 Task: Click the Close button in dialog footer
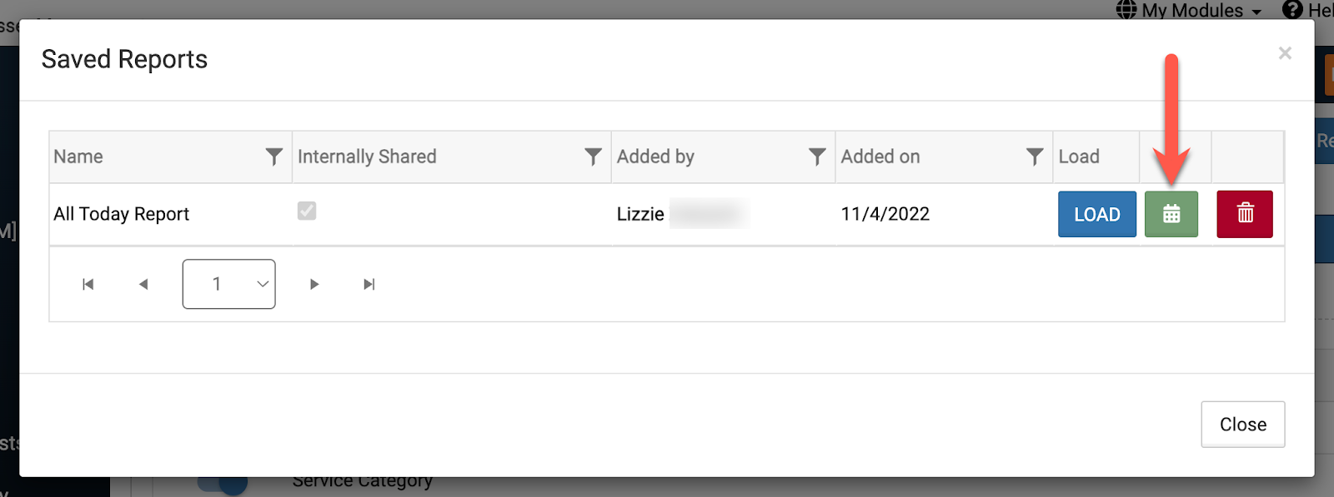(x=1242, y=425)
